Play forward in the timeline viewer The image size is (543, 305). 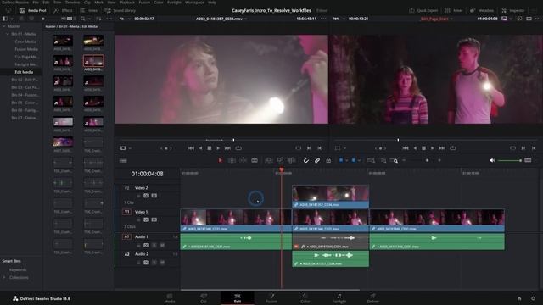[x=433, y=148]
